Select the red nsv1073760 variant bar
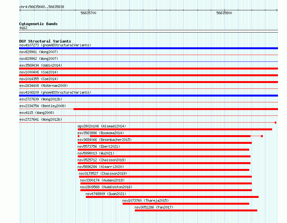287x223 pixels. pyautogui.click(x=186, y=204)
